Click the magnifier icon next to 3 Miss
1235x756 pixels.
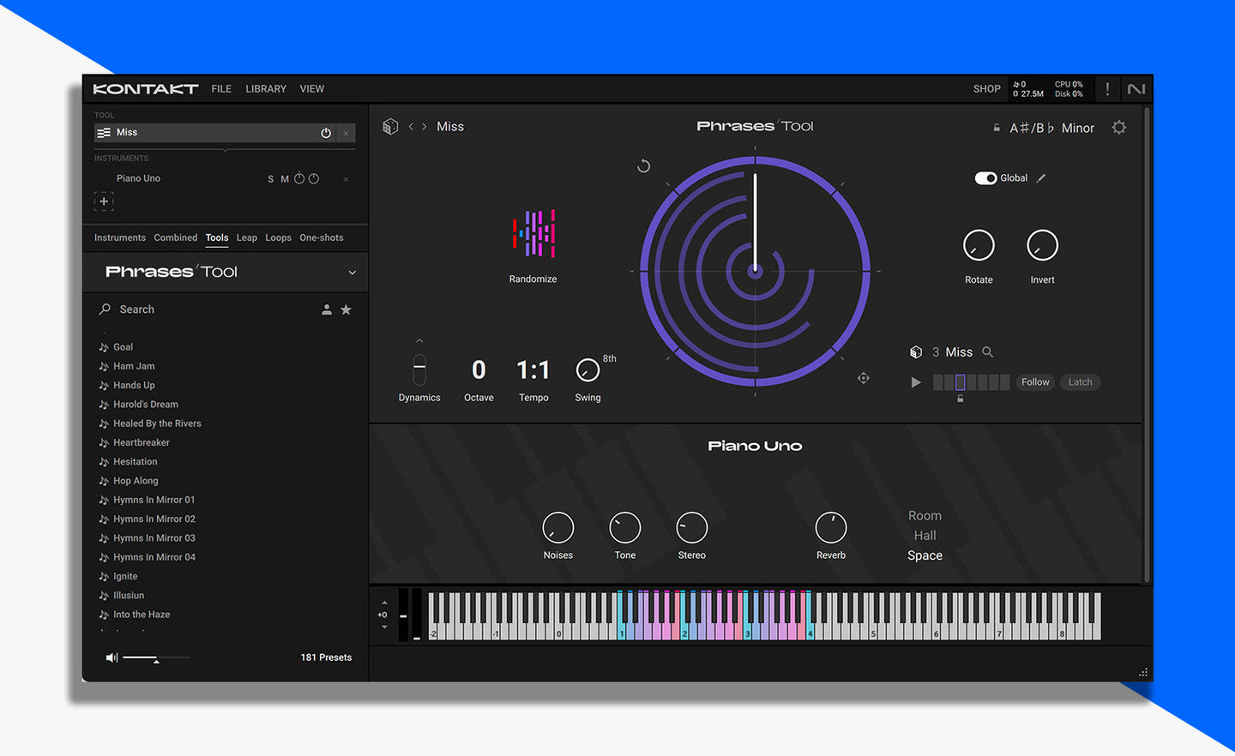tap(987, 352)
